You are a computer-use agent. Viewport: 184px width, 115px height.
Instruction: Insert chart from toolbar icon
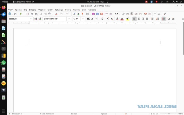coord(97,14)
